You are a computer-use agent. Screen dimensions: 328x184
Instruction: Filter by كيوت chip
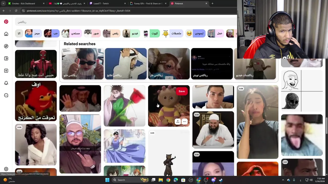(151, 33)
